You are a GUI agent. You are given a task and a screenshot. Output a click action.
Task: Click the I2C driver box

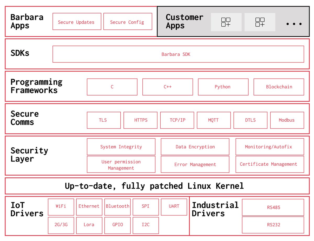146,225
